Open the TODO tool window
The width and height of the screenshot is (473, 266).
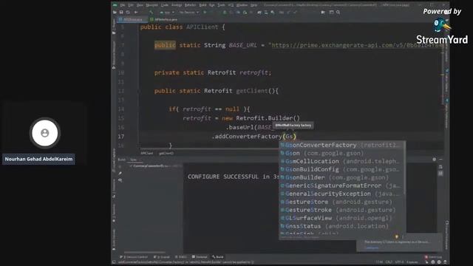180,257
